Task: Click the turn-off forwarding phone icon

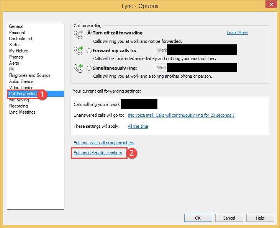Action: tap(79, 34)
